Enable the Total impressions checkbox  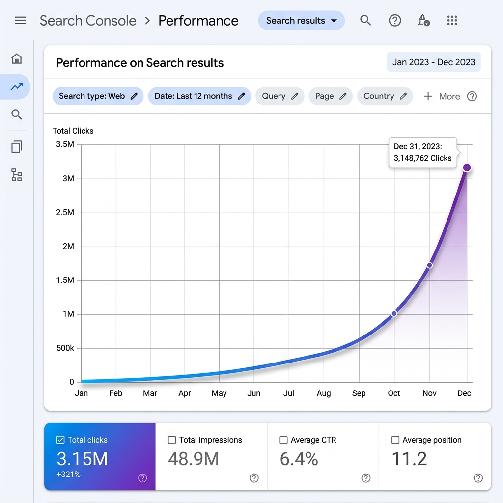(x=172, y=440)
